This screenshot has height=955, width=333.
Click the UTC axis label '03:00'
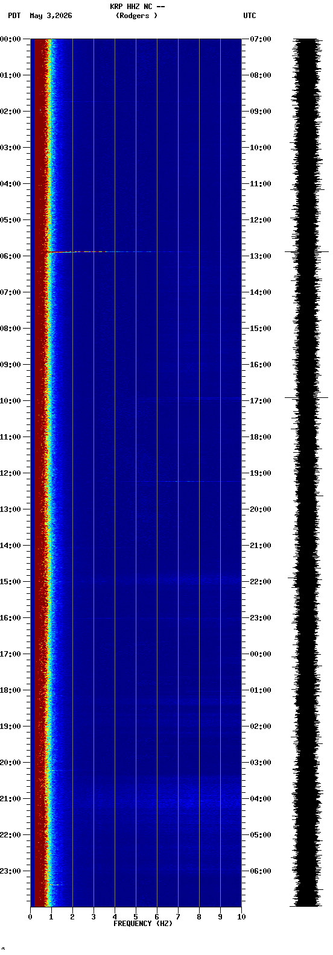click(x=260, y=763)
